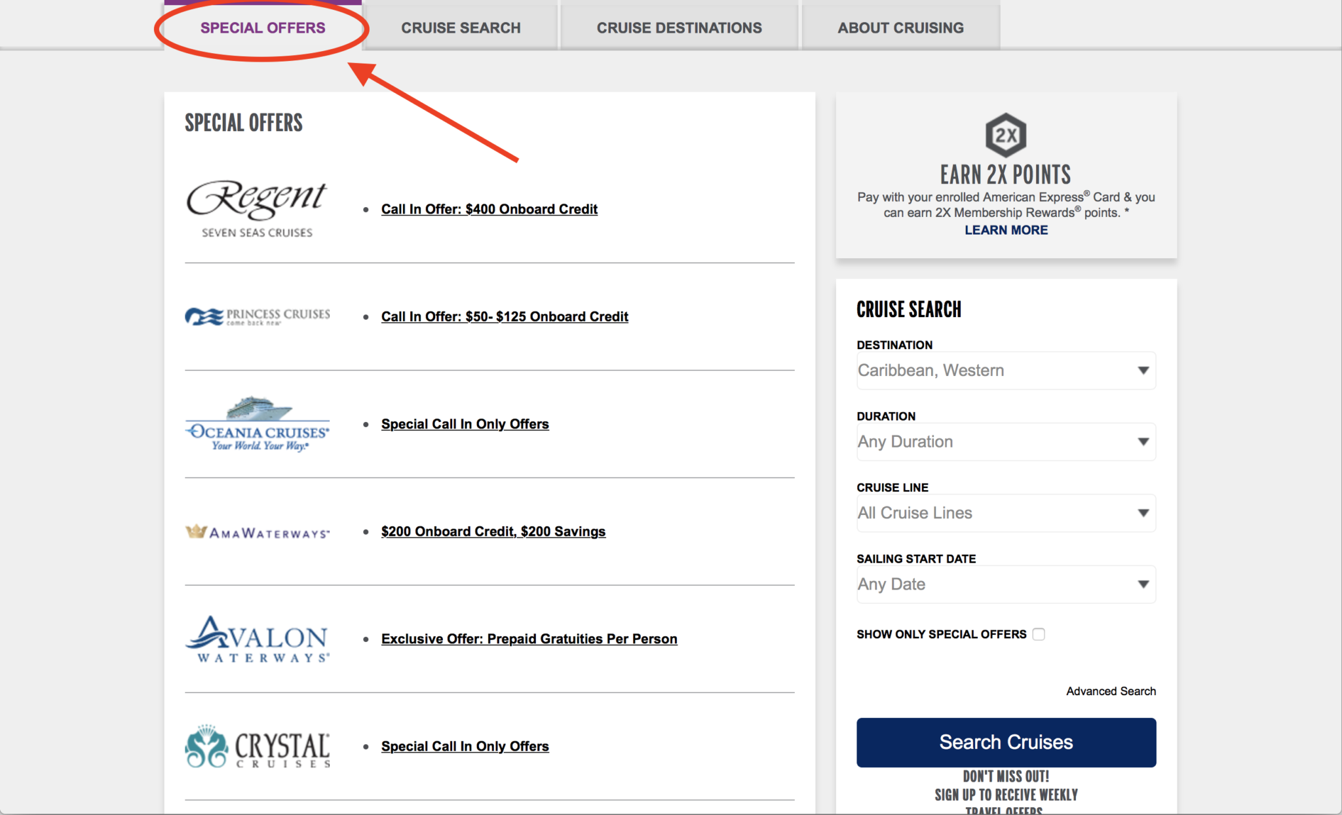Viewport: 1342px width, 815px height.
Task: Click the 2X points hexagon icon
Action: (1006, 135)
